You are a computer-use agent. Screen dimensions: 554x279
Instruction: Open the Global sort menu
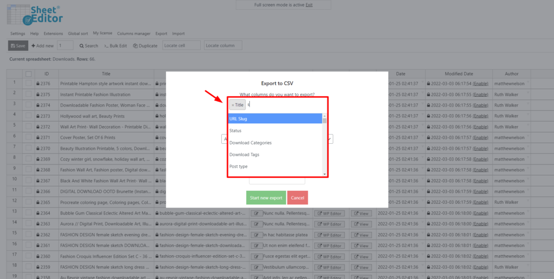point(78,34)
